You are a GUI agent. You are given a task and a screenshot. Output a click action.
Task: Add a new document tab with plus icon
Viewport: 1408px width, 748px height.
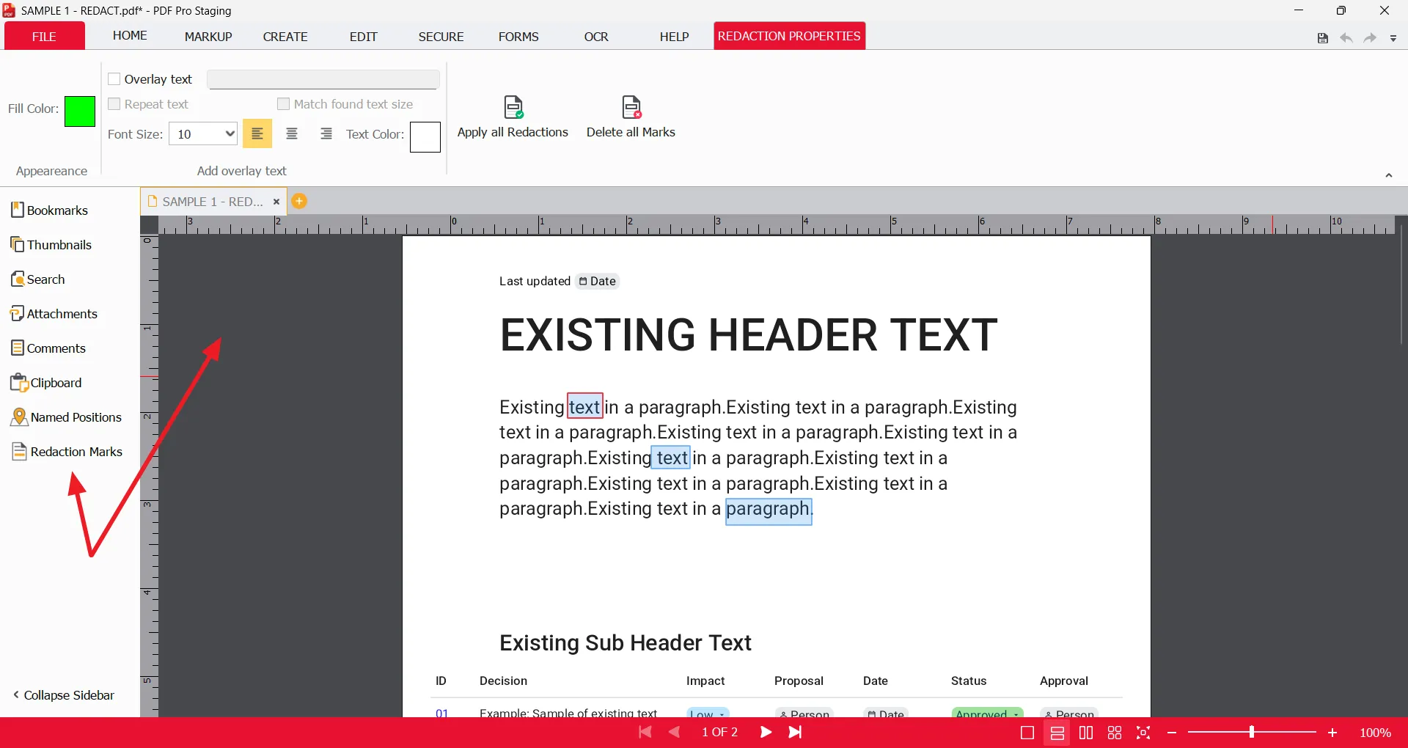pos(299,201)
